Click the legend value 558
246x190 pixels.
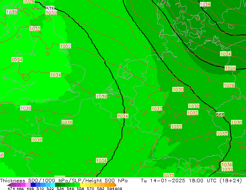(80, 188)
